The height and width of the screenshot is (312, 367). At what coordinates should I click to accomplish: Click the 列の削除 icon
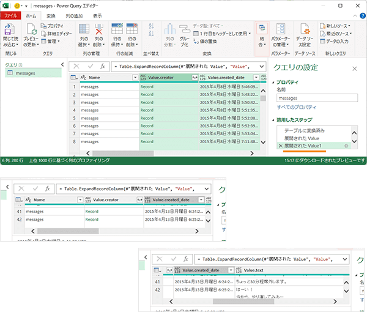[x=98, y=29]
